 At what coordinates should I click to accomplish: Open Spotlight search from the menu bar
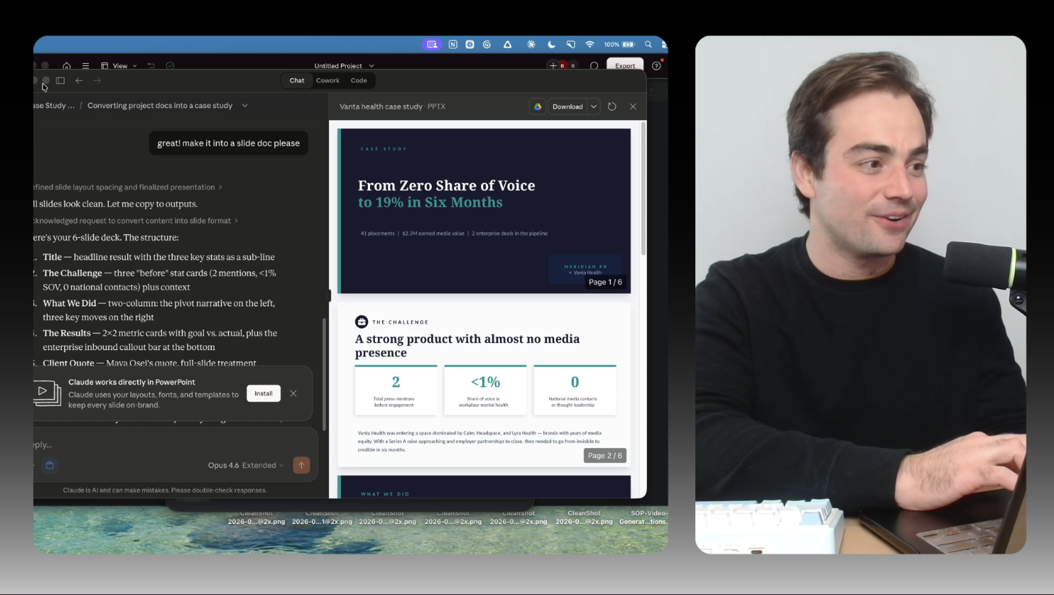(x=648, y=44)
